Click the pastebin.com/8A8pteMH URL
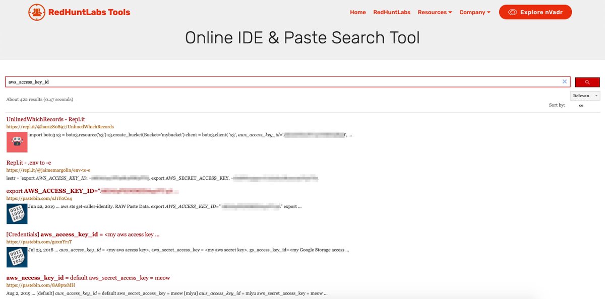The image size is (605, 299). click(x=40, y=285)
